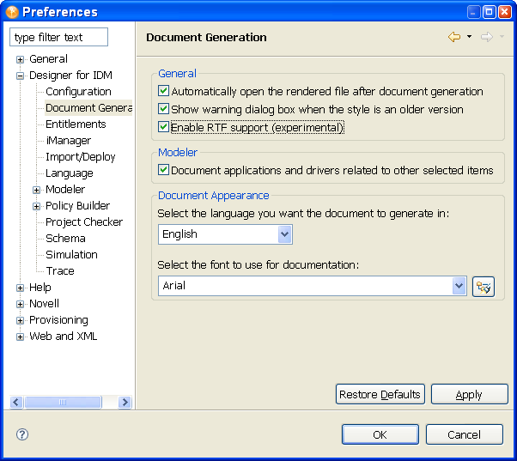Click the OK button
The image size is (517, 461).
click(x=380, y=434)
